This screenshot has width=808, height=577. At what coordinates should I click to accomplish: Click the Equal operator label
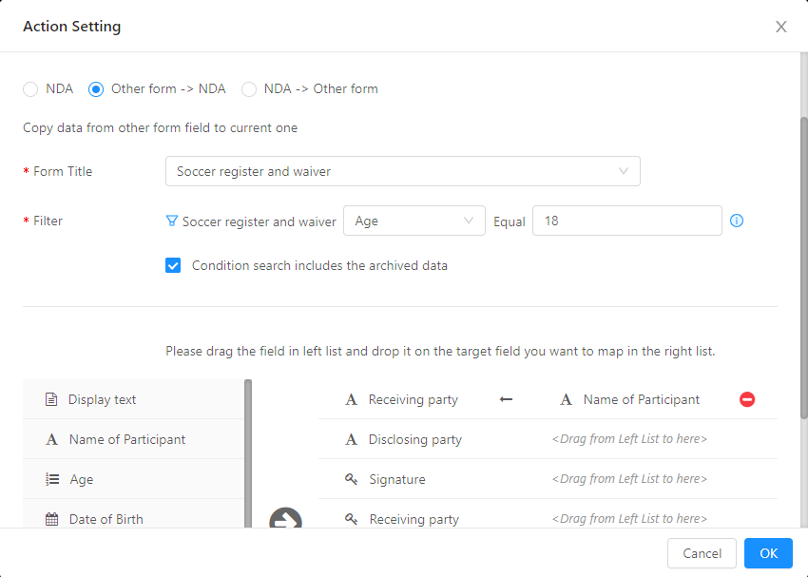(x=510, y=221)
